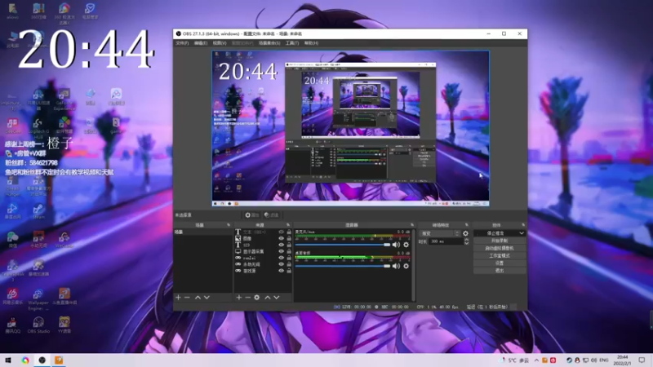Open 网易云音乐 desktop shortcut

[12, 297]
